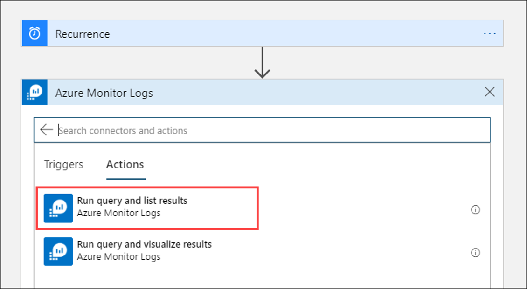Click the Azure Monitor Logs header icon

click(35, 92)
